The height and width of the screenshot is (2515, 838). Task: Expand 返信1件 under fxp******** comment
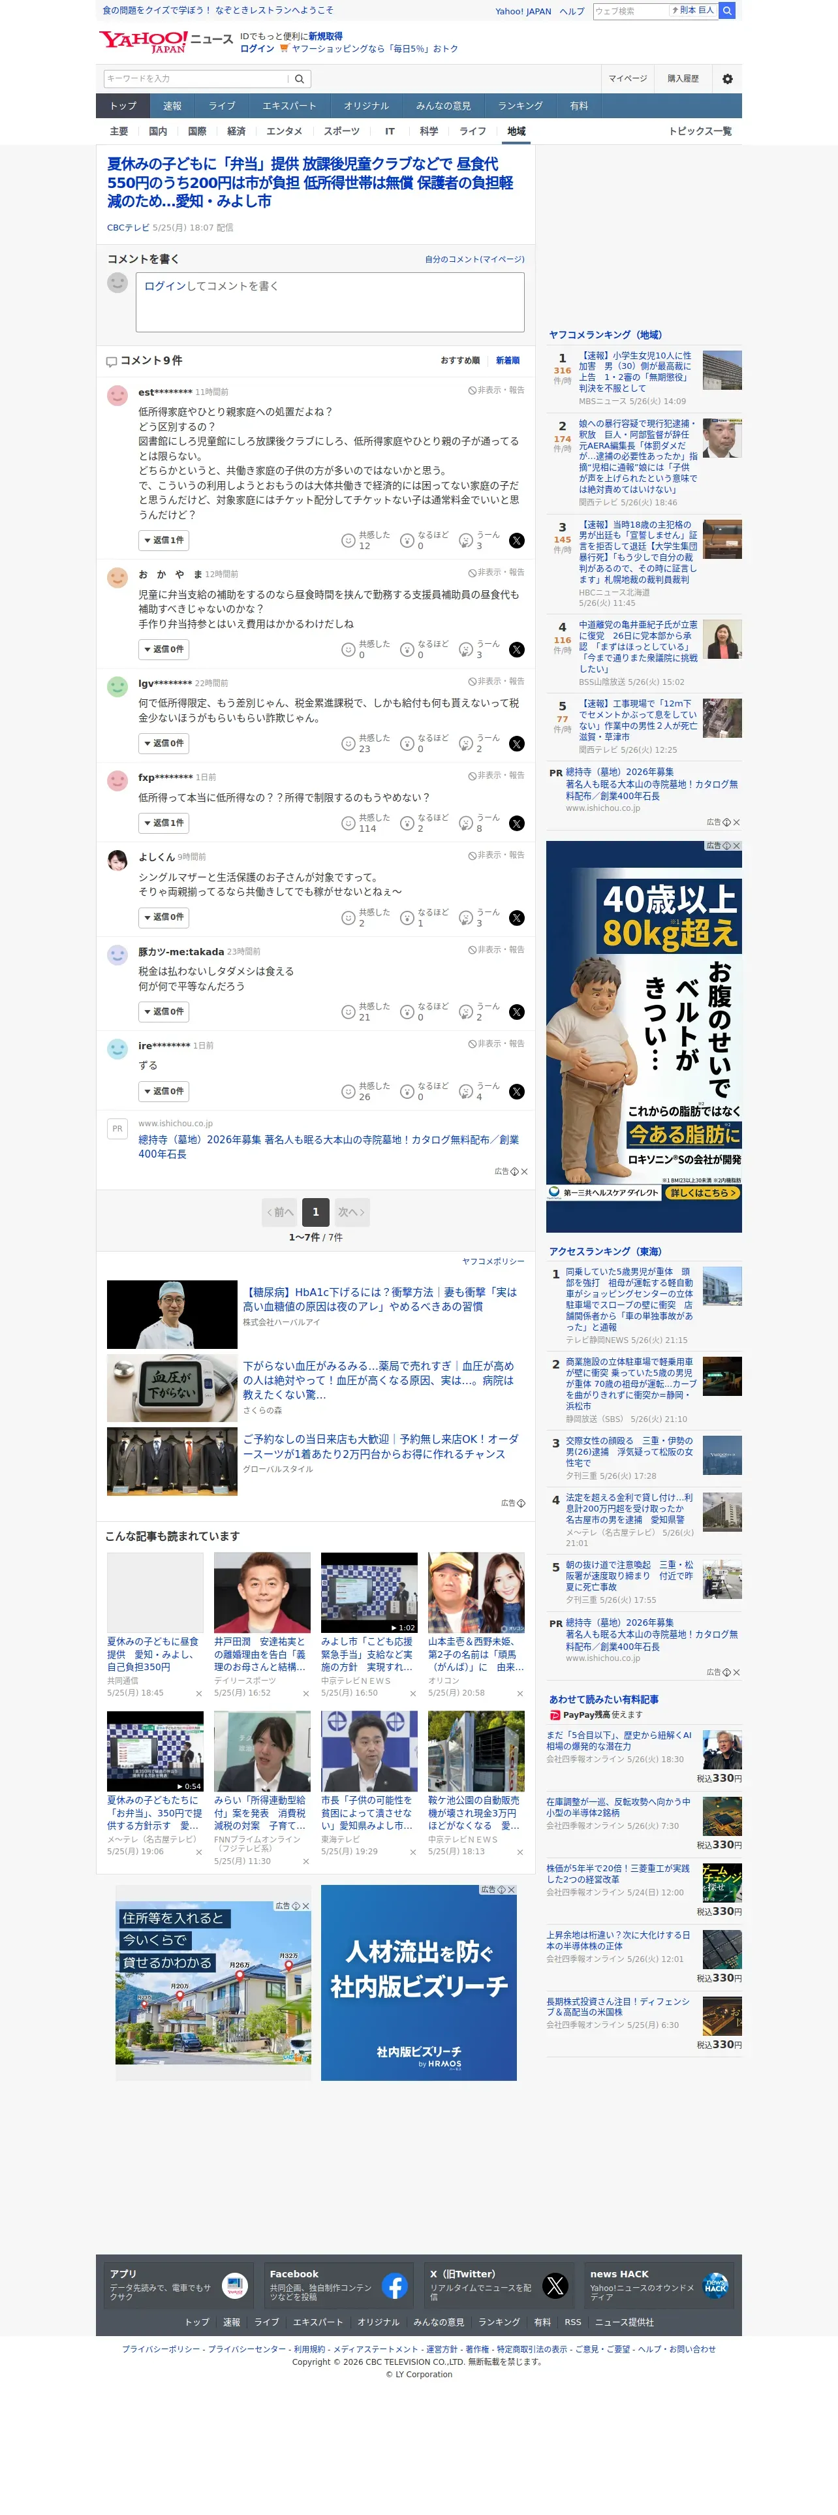(x=163, y=824)
